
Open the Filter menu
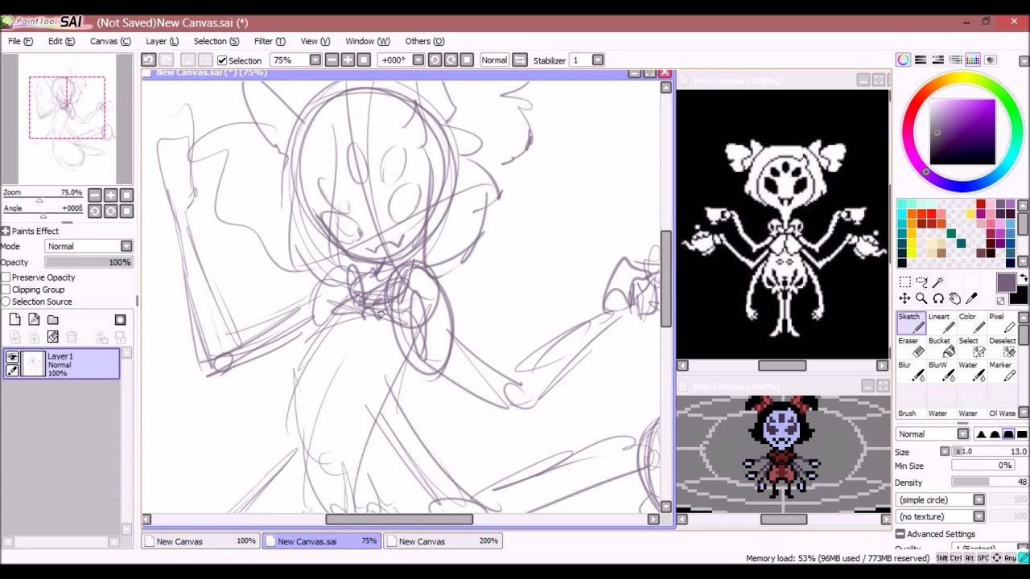pos(270,41)
